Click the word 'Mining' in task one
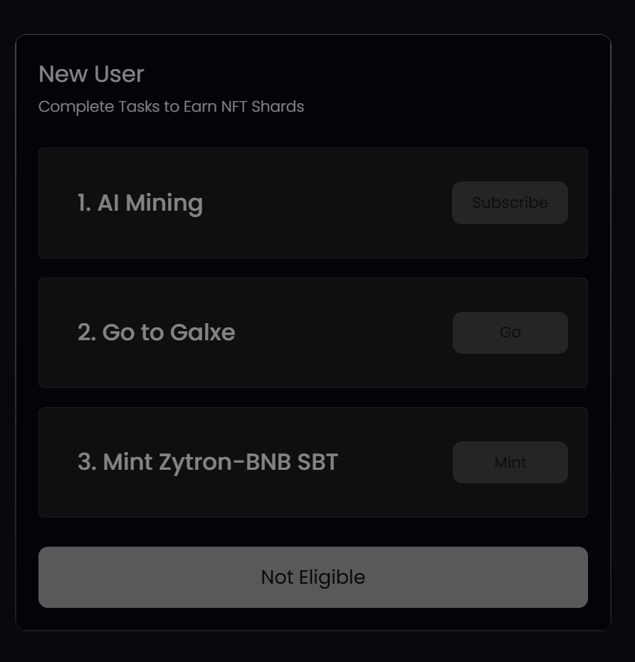The height and width of the screenshot is (662, 635). click(x=164, y=203)
